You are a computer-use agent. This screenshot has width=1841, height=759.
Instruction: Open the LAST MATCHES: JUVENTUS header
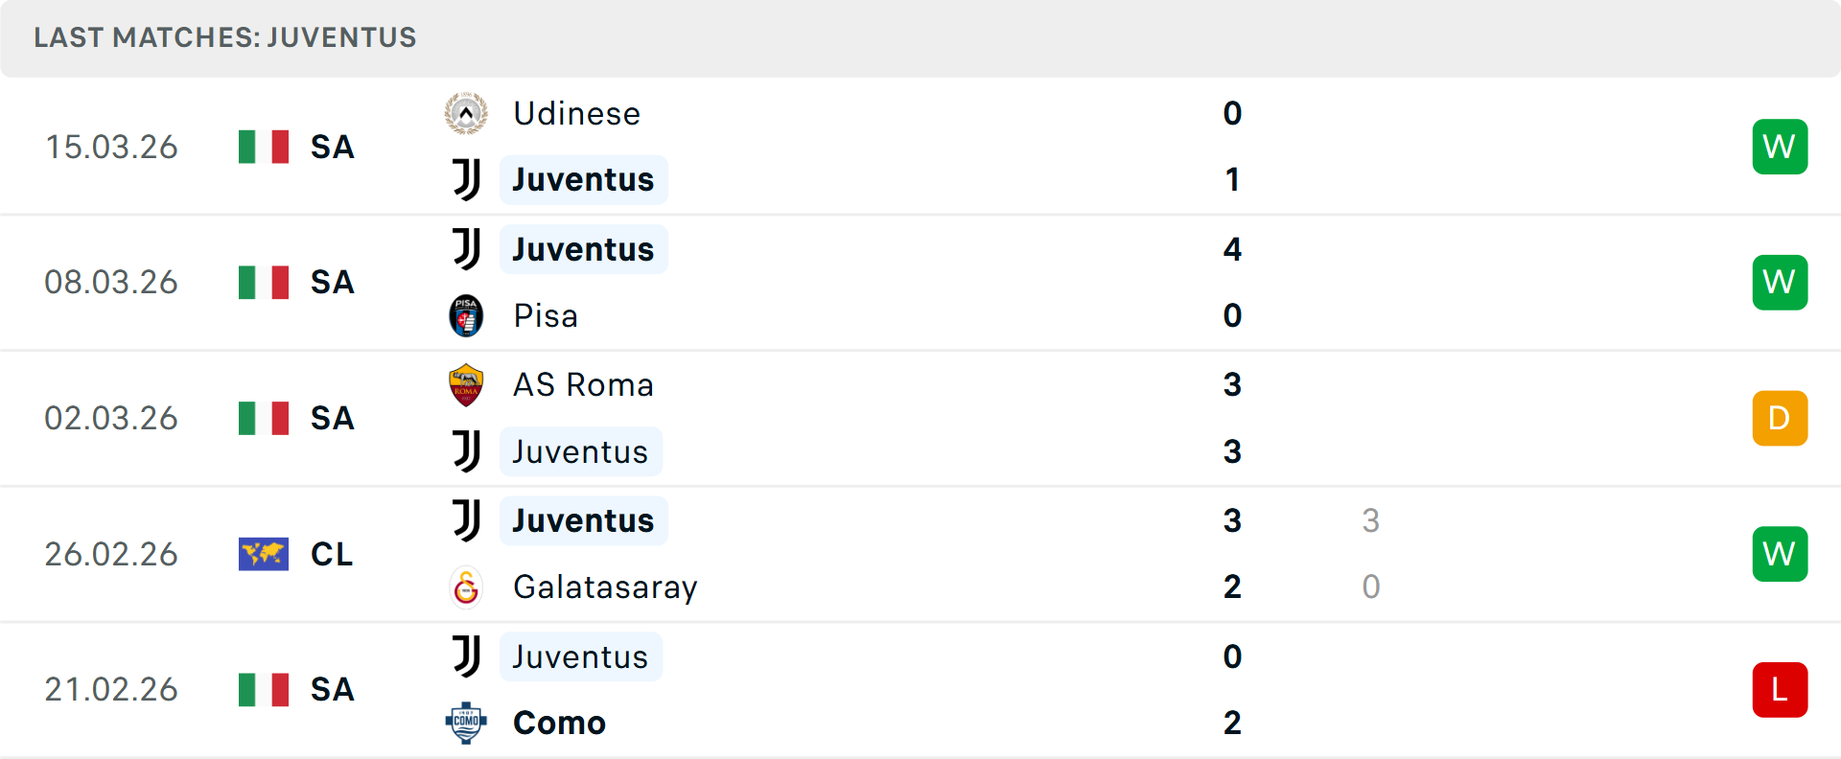tap(224, 37)
